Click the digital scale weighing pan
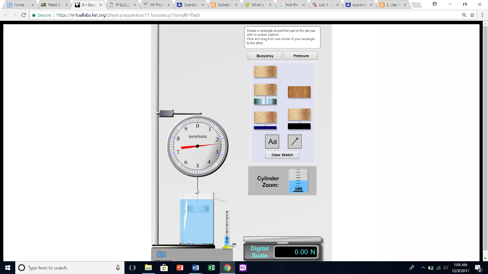The height and width of the screenshot is (274, 488). pyautogui.click(x=282, y=239)
